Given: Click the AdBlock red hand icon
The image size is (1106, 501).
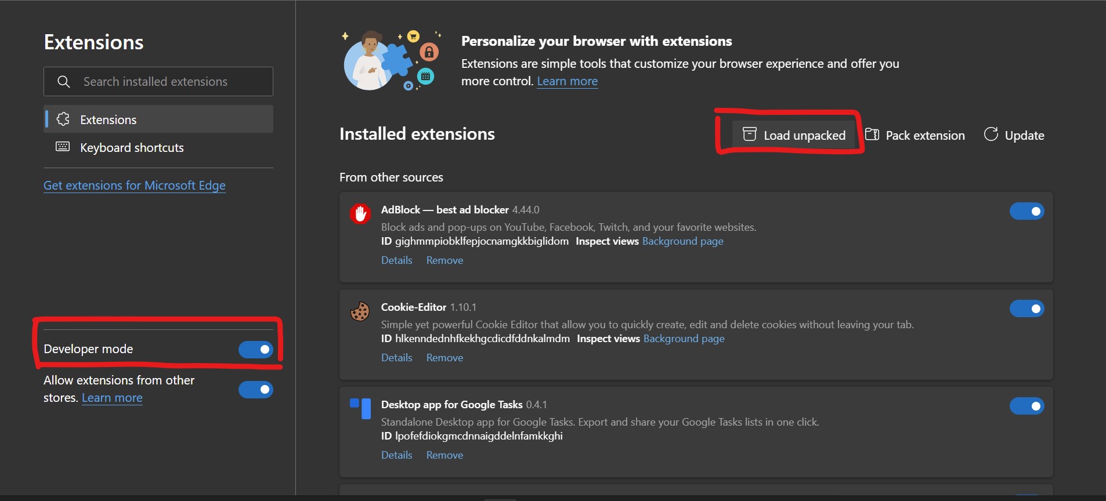Looking at the screenshot, I should tap(360, 213).
